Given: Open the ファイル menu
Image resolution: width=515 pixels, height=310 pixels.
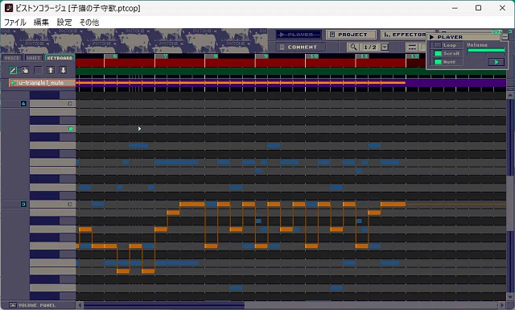Looking at the screenshot, I should click(15, 22).
